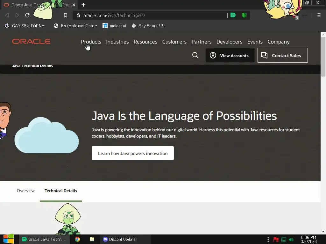Open the green reader mode icon in address bar

click(233, 15)
